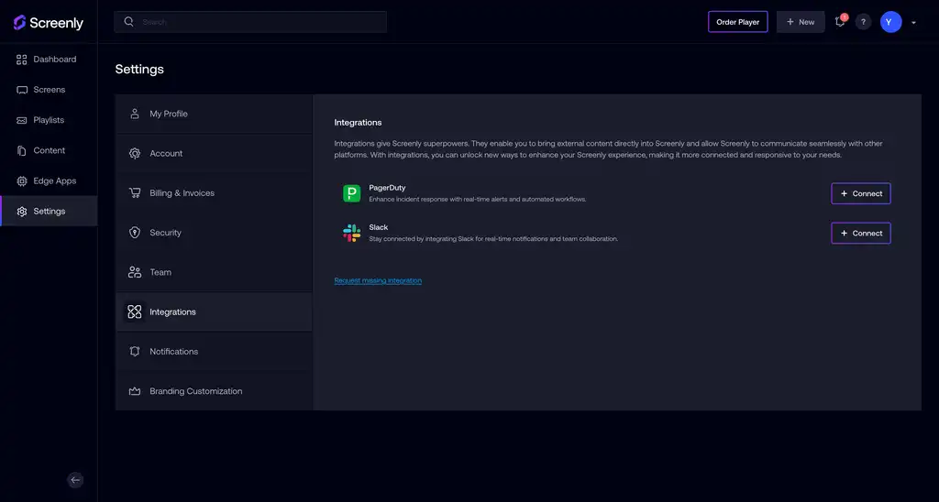Click the Playlists icon
Screen dimensions: 939x502
[x=22, y=120]
